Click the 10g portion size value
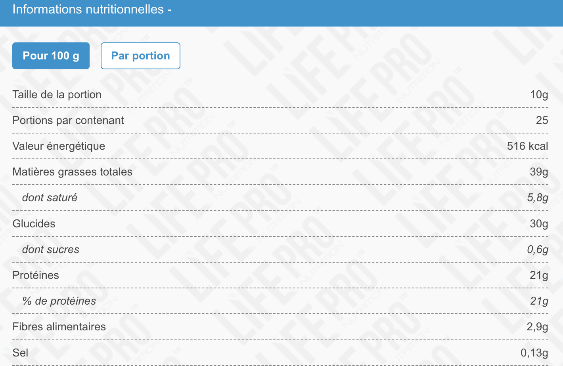 point(539,95)
